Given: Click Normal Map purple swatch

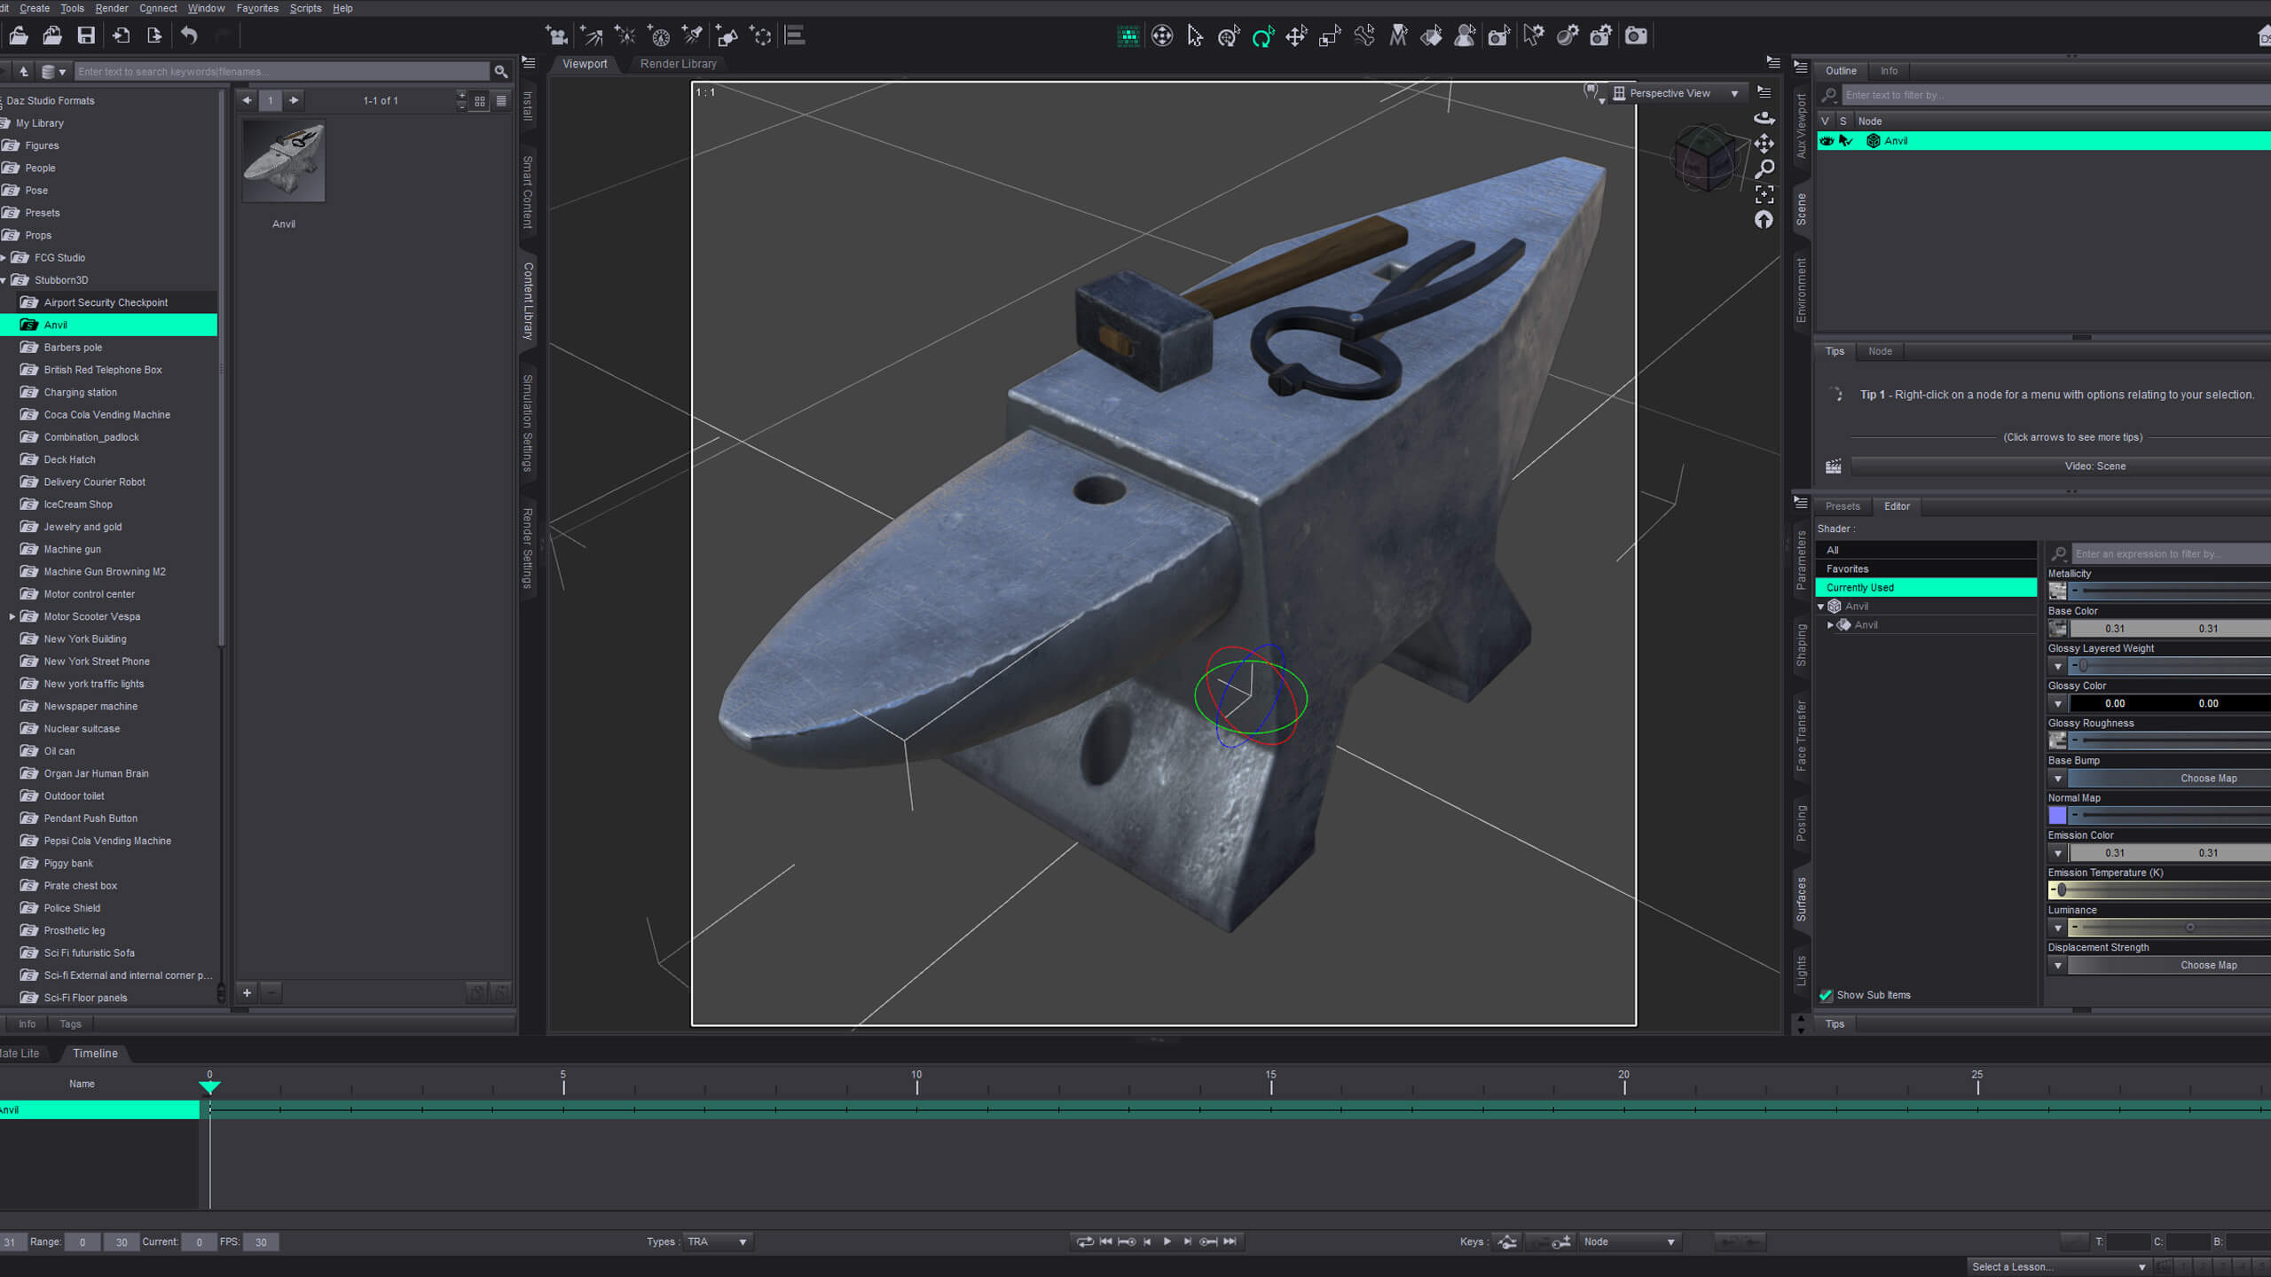Looking at the screenshot, I should click(x=2058, y=816).
